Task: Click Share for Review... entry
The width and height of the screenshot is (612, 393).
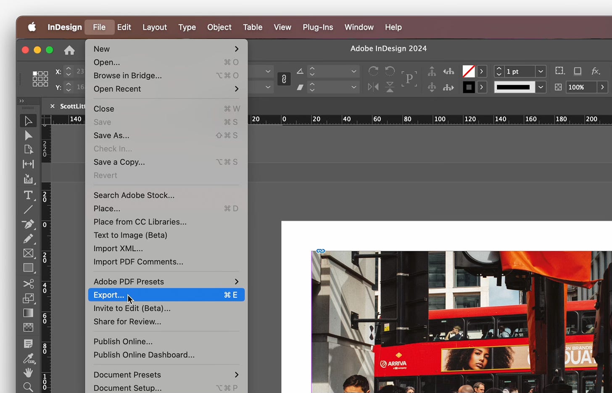Action: [x=127, y=322]
